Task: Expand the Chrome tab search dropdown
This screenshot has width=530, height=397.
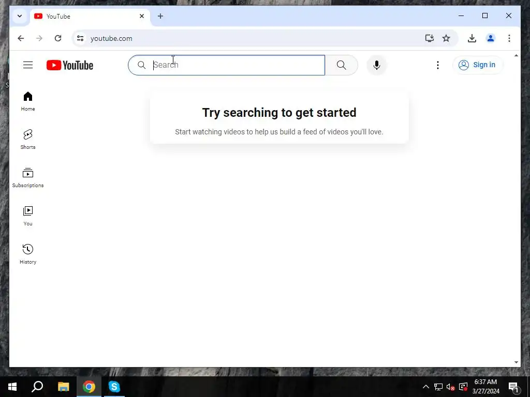Action: coord(20,16)
